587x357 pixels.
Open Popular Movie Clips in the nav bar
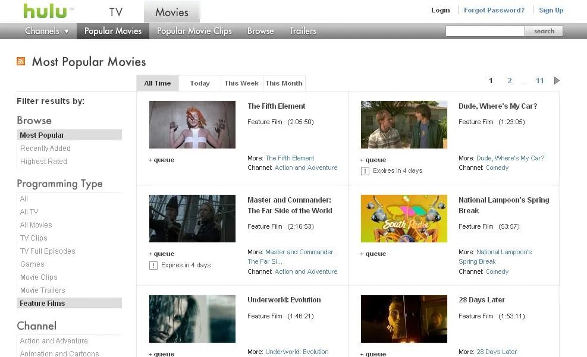(x=194, y=31)
